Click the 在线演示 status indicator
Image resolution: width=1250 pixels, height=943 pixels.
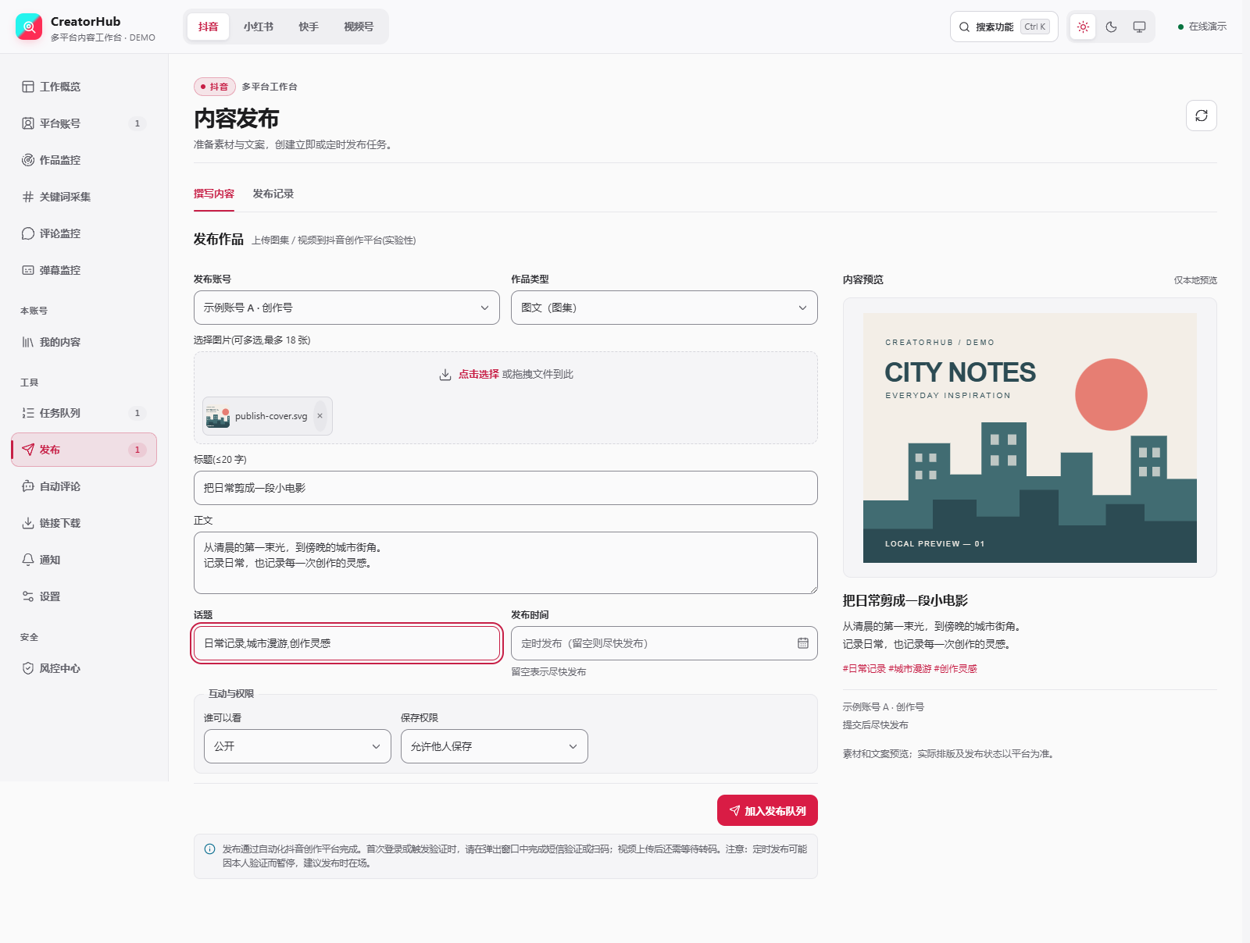pos(1202,27)
